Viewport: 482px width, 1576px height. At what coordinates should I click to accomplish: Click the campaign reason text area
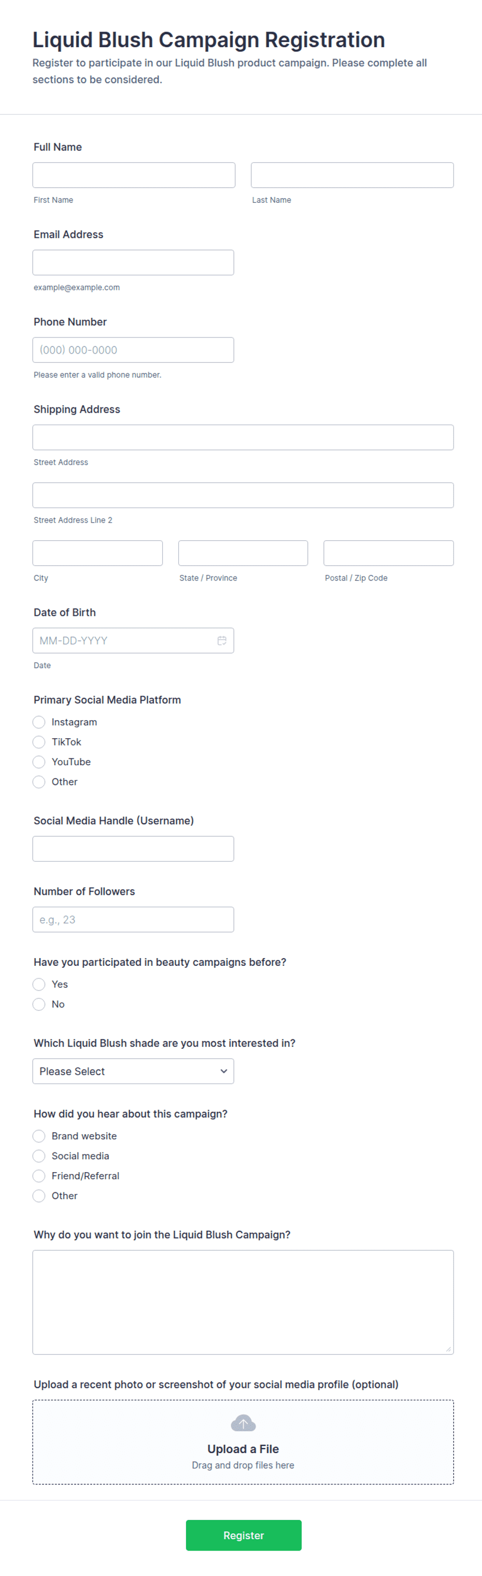243,1302
